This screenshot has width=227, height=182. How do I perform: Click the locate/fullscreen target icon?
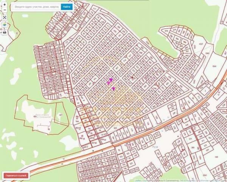pyautogui.click(x=5, y=17)
